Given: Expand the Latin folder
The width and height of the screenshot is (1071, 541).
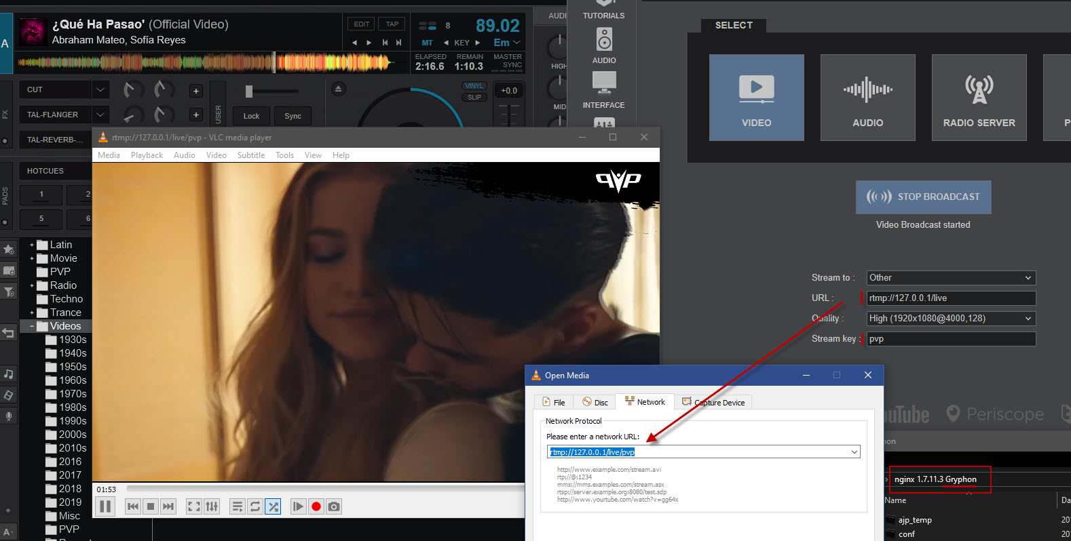Looking at the screenshot, I should click(31, 245).
